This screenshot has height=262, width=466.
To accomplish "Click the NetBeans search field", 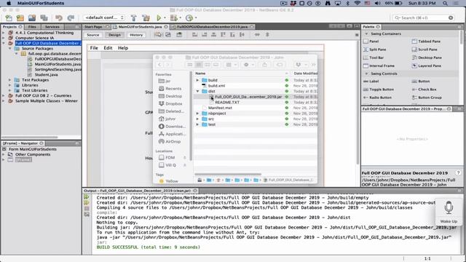I will click(x=423, y=17).
